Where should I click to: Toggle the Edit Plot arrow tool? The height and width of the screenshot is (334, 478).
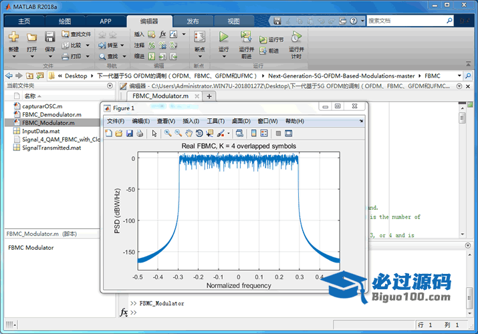point(154,134)
